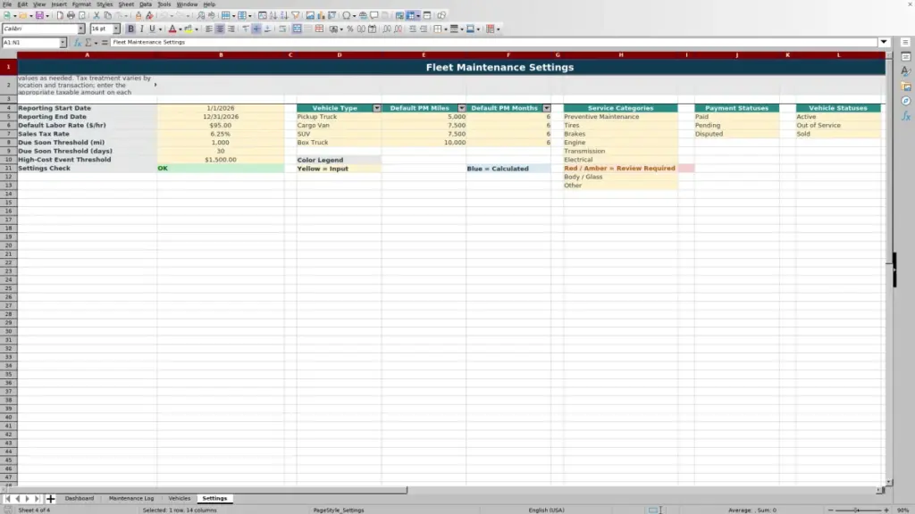915x514 pixels.
Task: Open font color dropdown arrow
Action: (180, 29)
